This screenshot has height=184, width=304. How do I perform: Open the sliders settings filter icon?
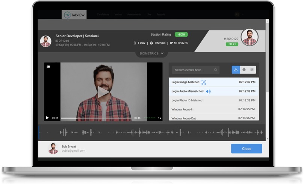pyautogui.click(x=252, y=70)
